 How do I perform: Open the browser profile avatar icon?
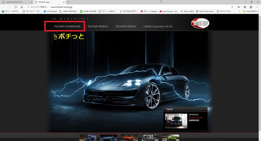point(251,7)
